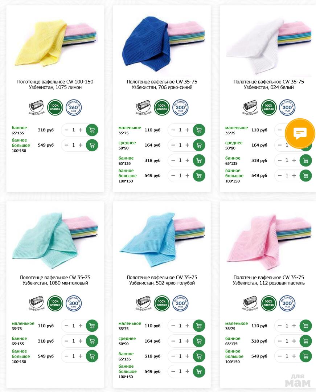
Task: Open product title of 706 bright-blue towel
Action: [162, 85]
